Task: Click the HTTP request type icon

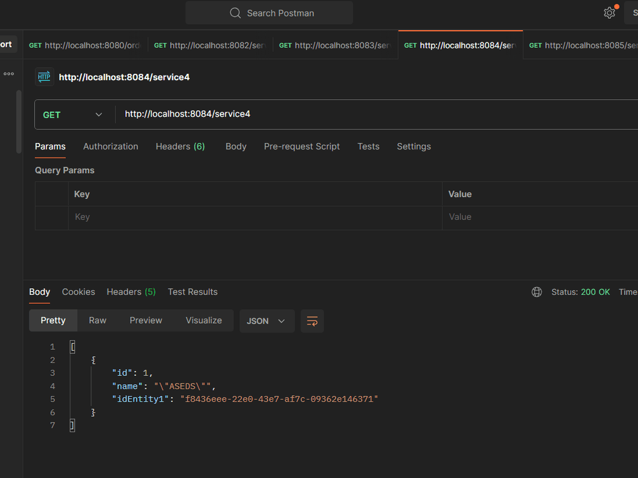Action: click(x=44, y=77)
